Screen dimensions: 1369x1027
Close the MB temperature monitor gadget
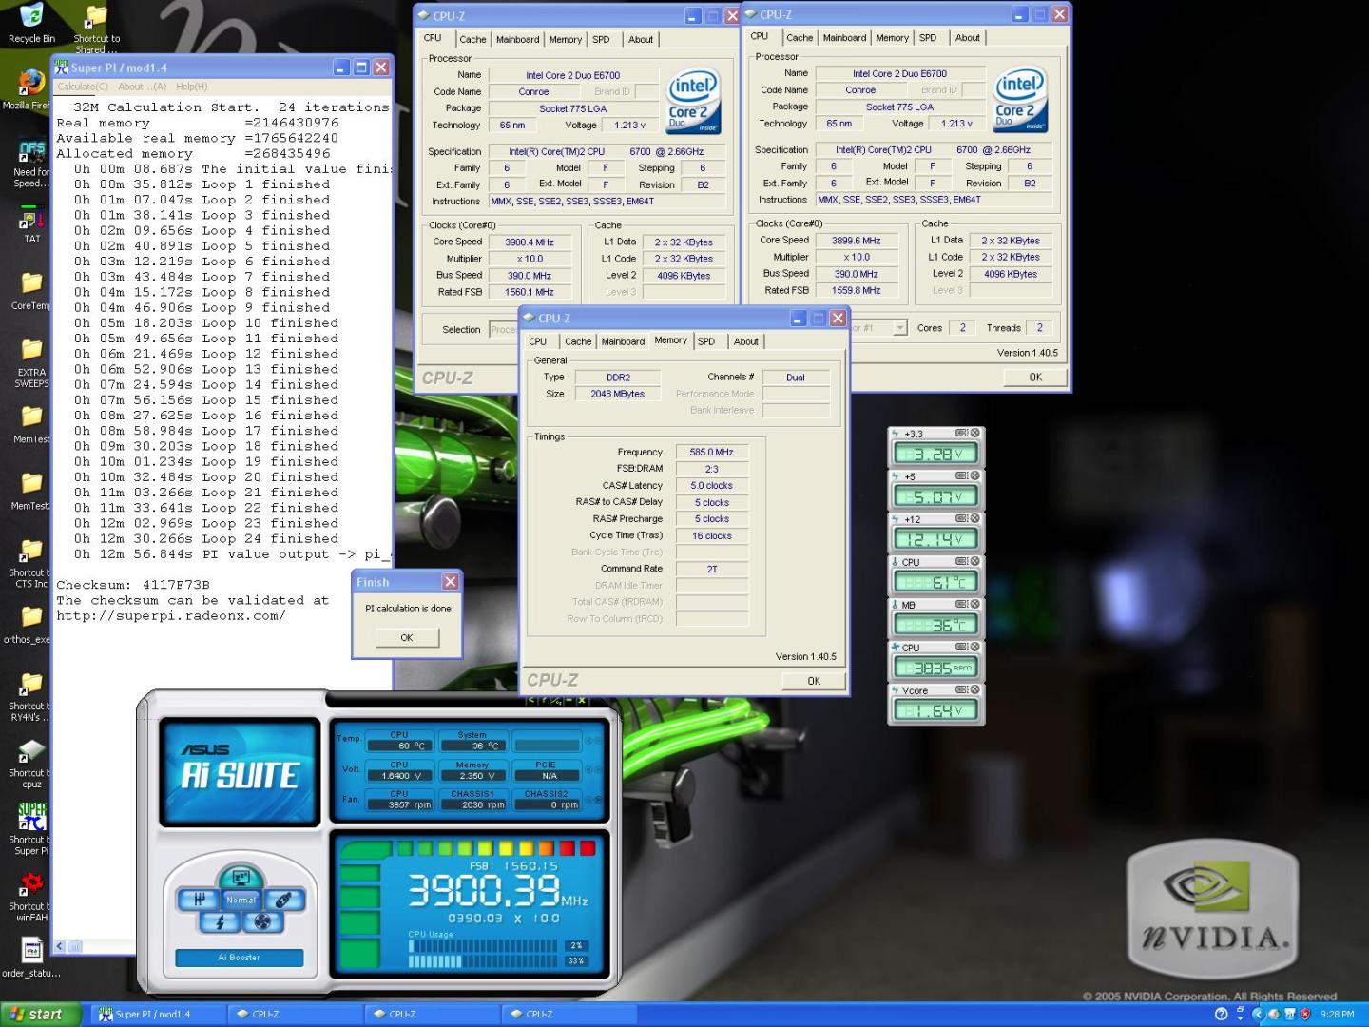tap(974, 604)
